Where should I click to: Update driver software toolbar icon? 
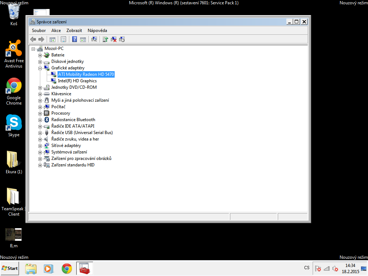pyautogui.click(x=105, y=40)
